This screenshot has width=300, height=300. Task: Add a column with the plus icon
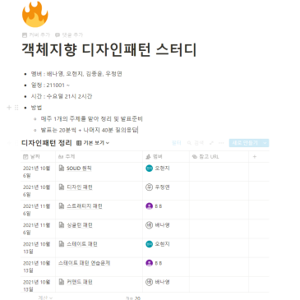tap(255, 157)
